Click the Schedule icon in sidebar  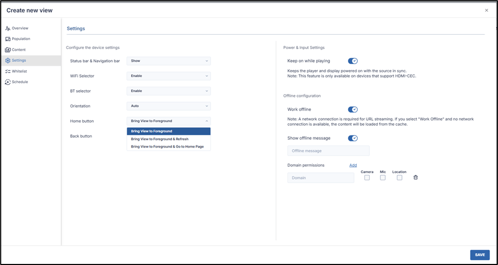click(8, 82)
